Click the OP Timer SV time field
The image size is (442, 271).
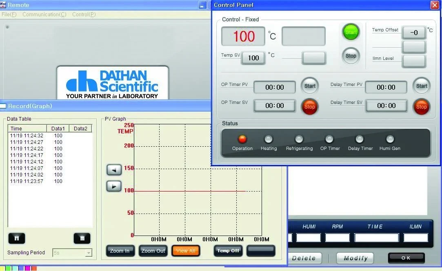pos(275,106)
